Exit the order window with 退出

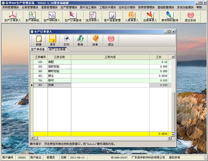(111, 41)
